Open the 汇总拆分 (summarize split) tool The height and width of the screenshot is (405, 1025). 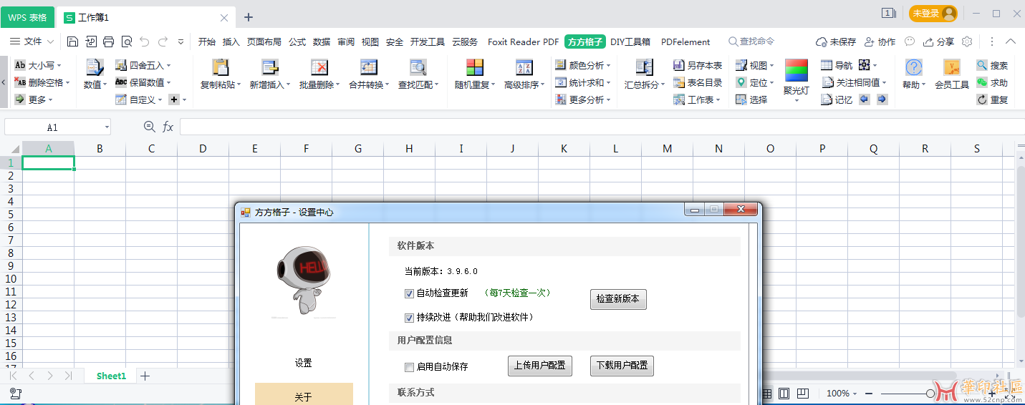(x=645, y=75)
